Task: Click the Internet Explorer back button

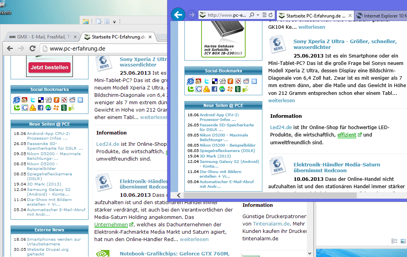Action: pos(178,15)
